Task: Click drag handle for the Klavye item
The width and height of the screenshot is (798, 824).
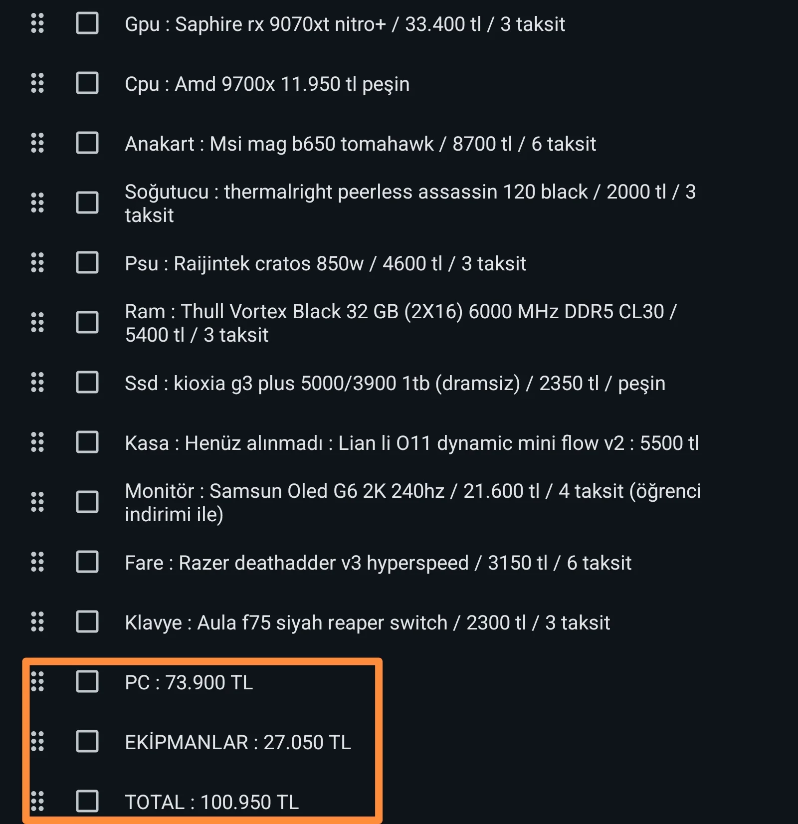Action: [x=37, y=622]
